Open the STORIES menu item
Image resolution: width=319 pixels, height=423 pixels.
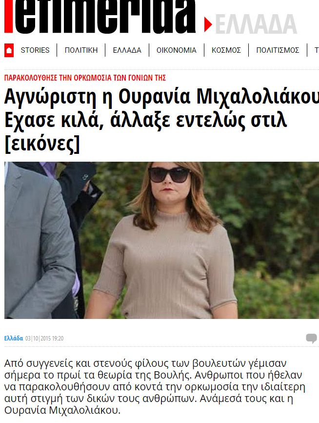tap(35, 50)
